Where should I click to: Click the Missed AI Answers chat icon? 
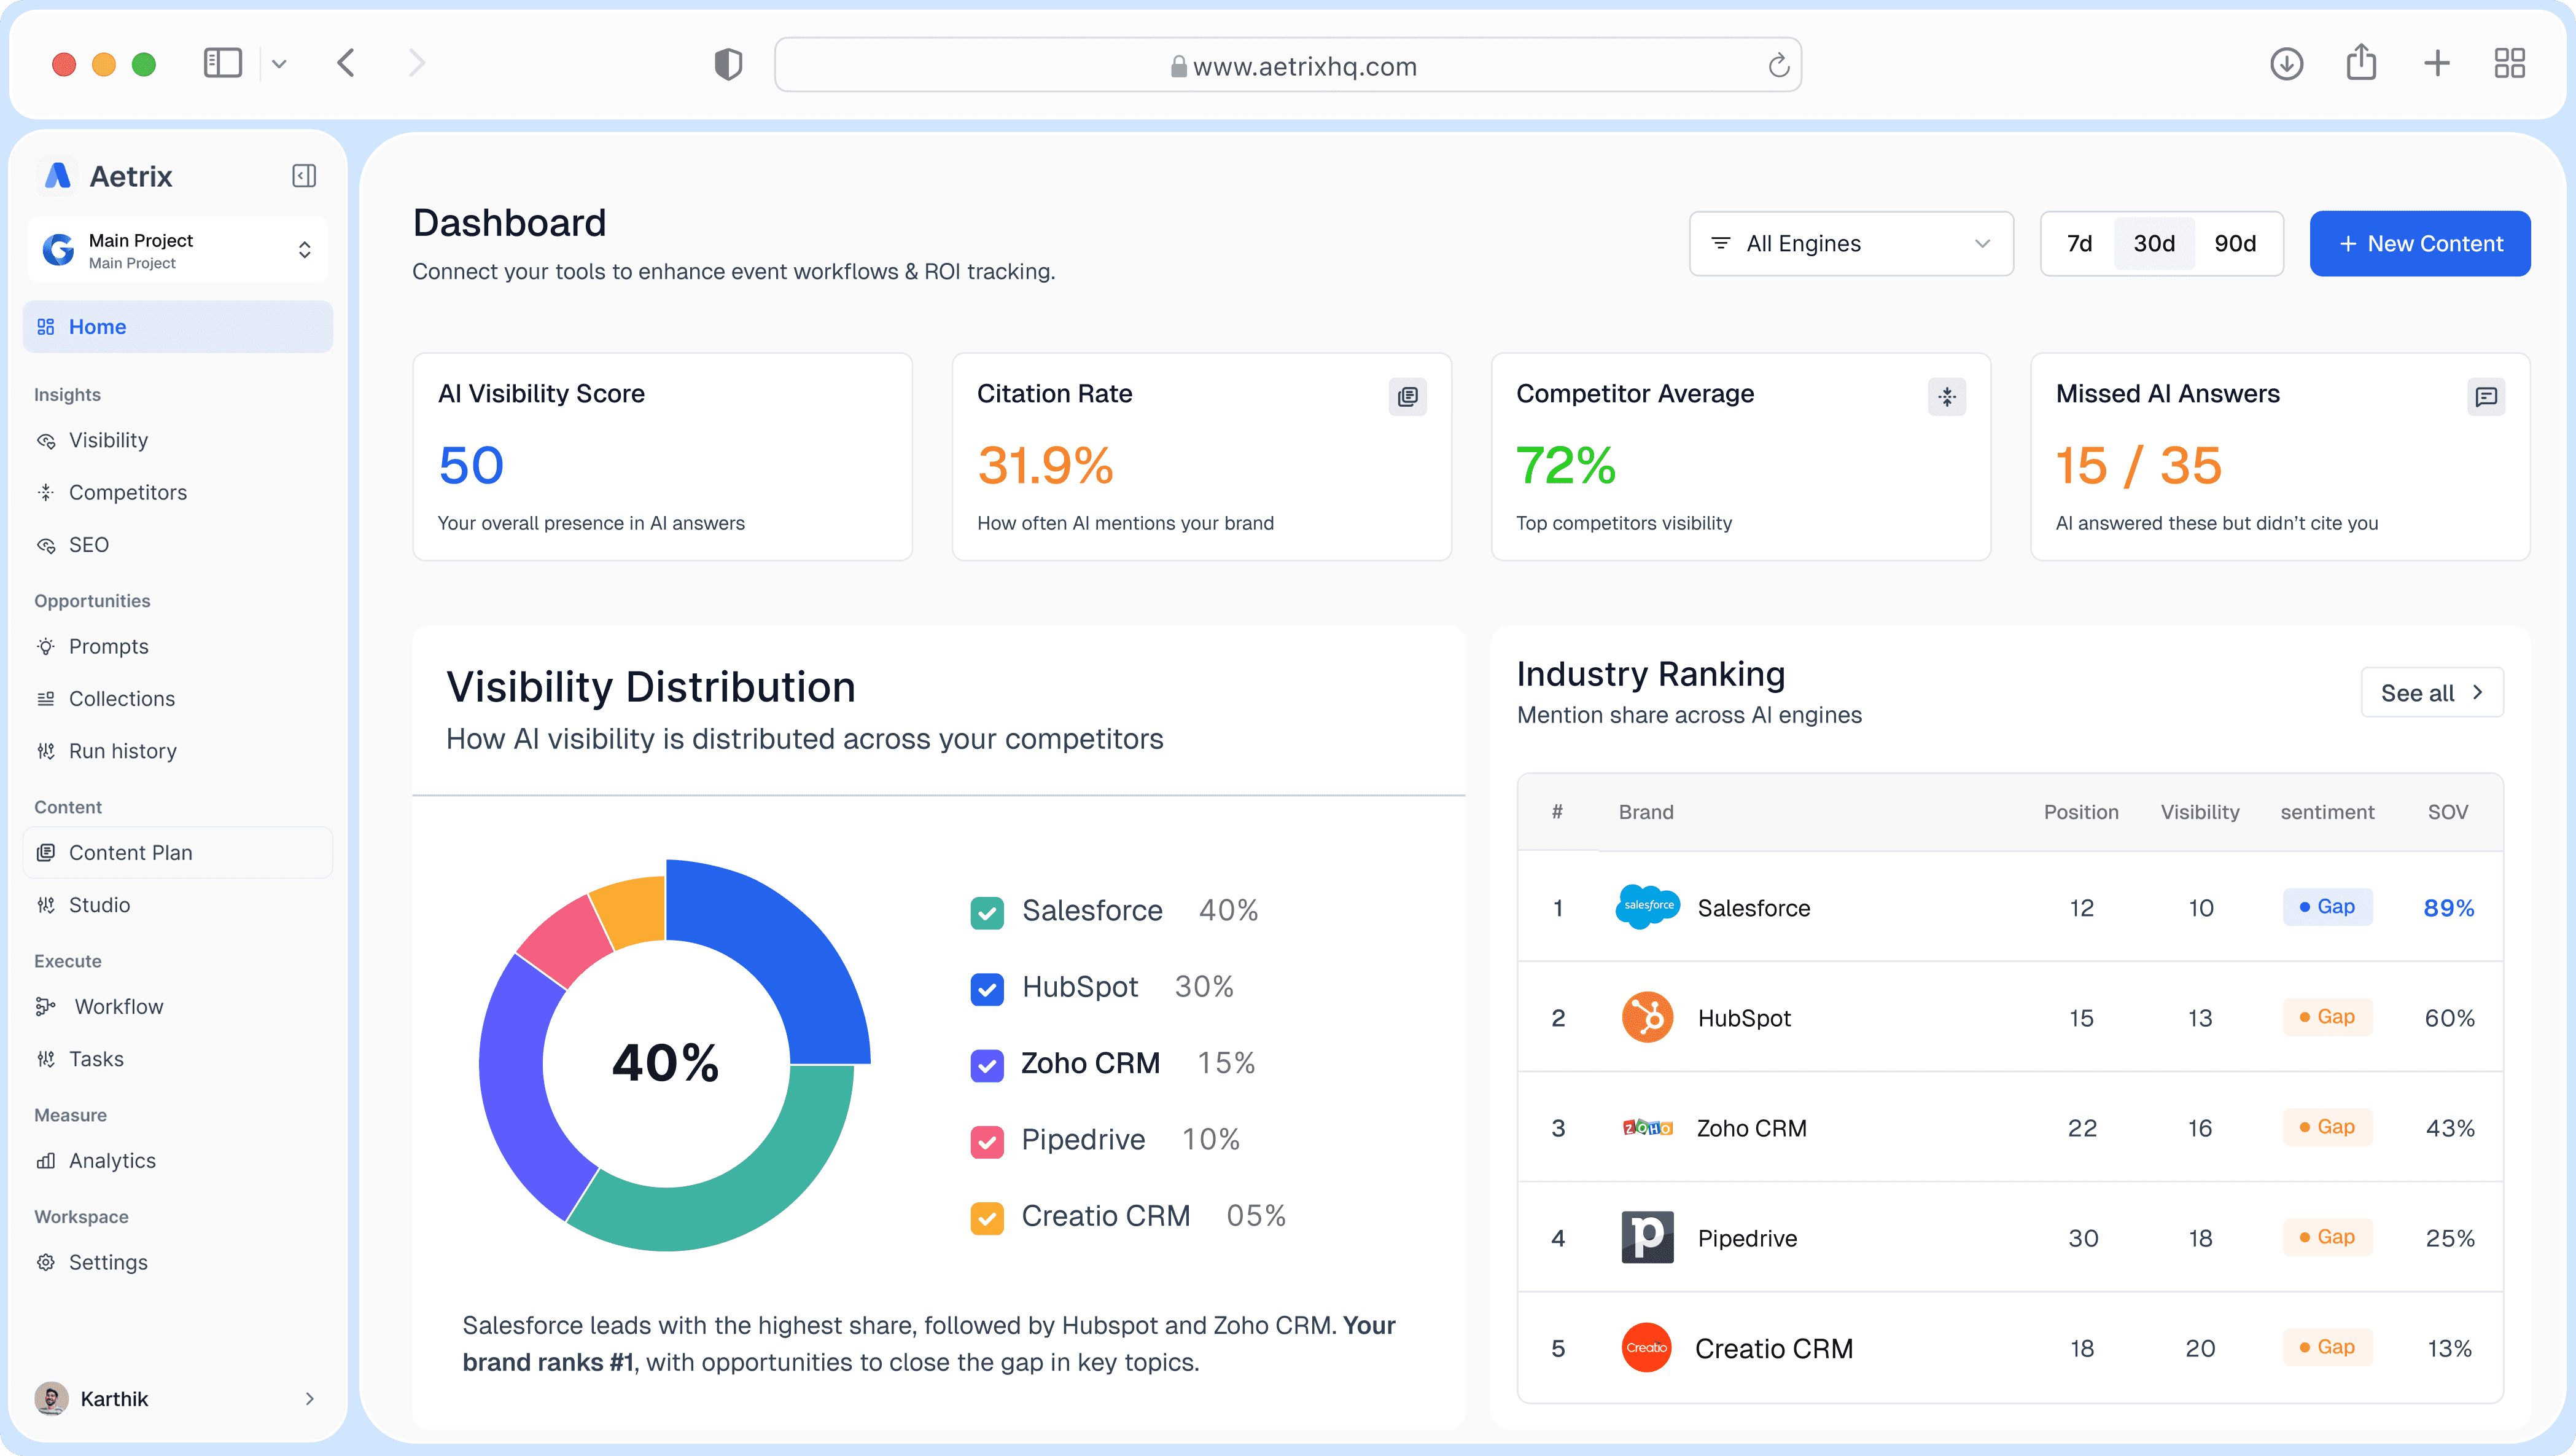[2485, 396]
